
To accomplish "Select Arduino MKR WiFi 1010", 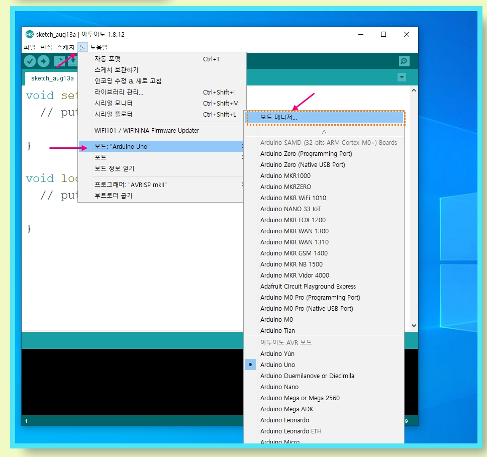I will pos(324,198).
